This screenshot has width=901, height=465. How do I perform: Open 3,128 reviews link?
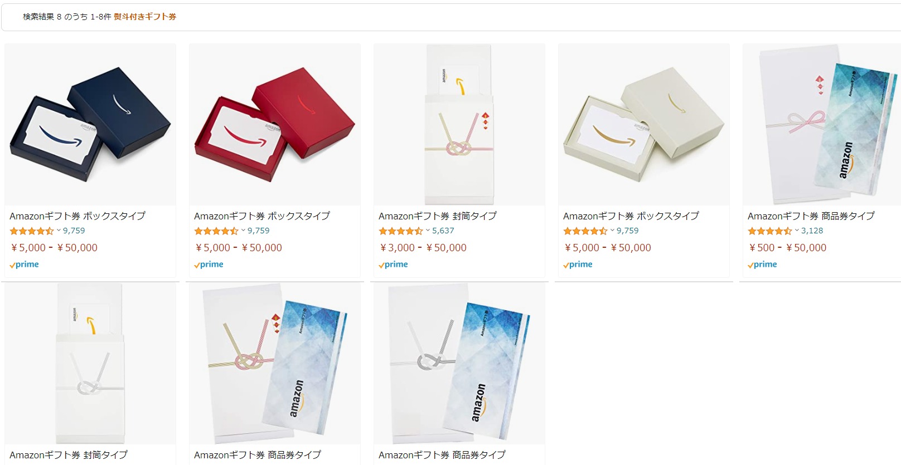pyautogui.click(x=812, y=231)
